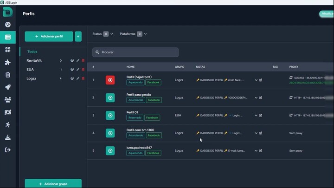
Task: Click the Facebook tag on Perfil para gestão
Action: coord(154,100)
